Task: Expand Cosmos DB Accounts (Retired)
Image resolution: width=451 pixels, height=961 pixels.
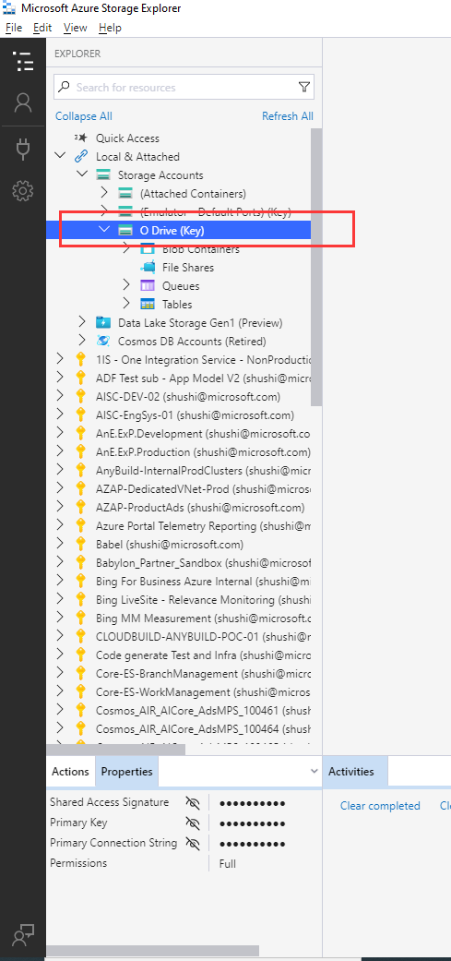Action: pyautogui.click(x=83, y=341)
